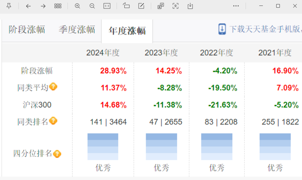This screenshot has width=302, height=180.
Task: Save the image with download icon
Action: [x=190, y=6]
